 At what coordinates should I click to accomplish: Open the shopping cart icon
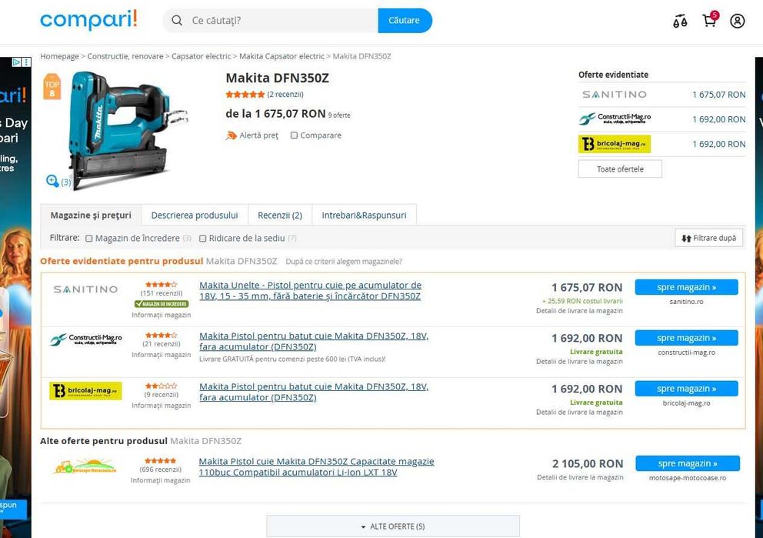coord(710,20)
